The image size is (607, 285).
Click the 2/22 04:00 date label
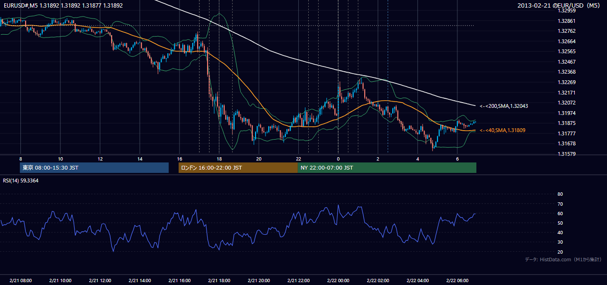417,281
